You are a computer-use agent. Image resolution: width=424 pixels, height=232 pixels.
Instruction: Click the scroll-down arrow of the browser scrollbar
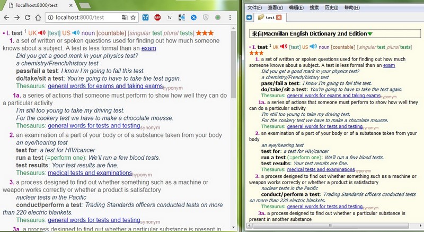[234, 228]
